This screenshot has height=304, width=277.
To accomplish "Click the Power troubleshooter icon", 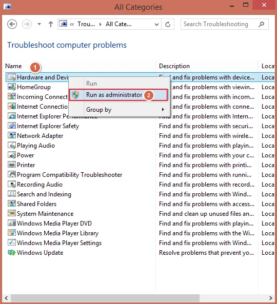I will [12, 155].
